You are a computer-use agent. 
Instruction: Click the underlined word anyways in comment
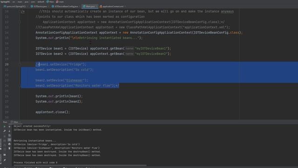click(x=227, y=11)
